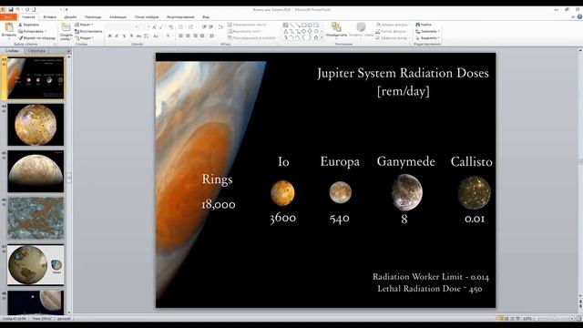The image size is (583, 328).
Task: Create new slide (Создать слайд)
Action: coord(66,32)
